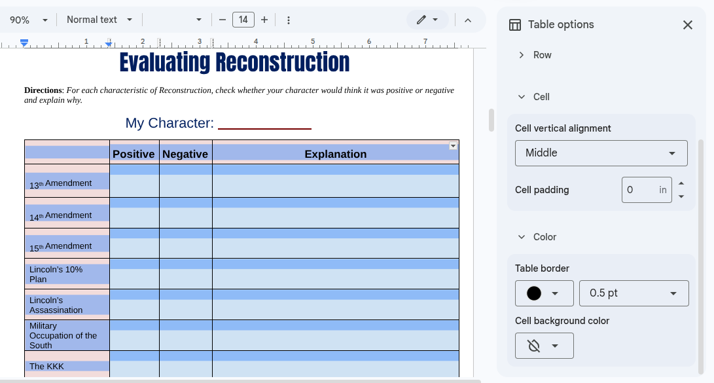Increase cell padding with up stepper arrow

point(681,184)
